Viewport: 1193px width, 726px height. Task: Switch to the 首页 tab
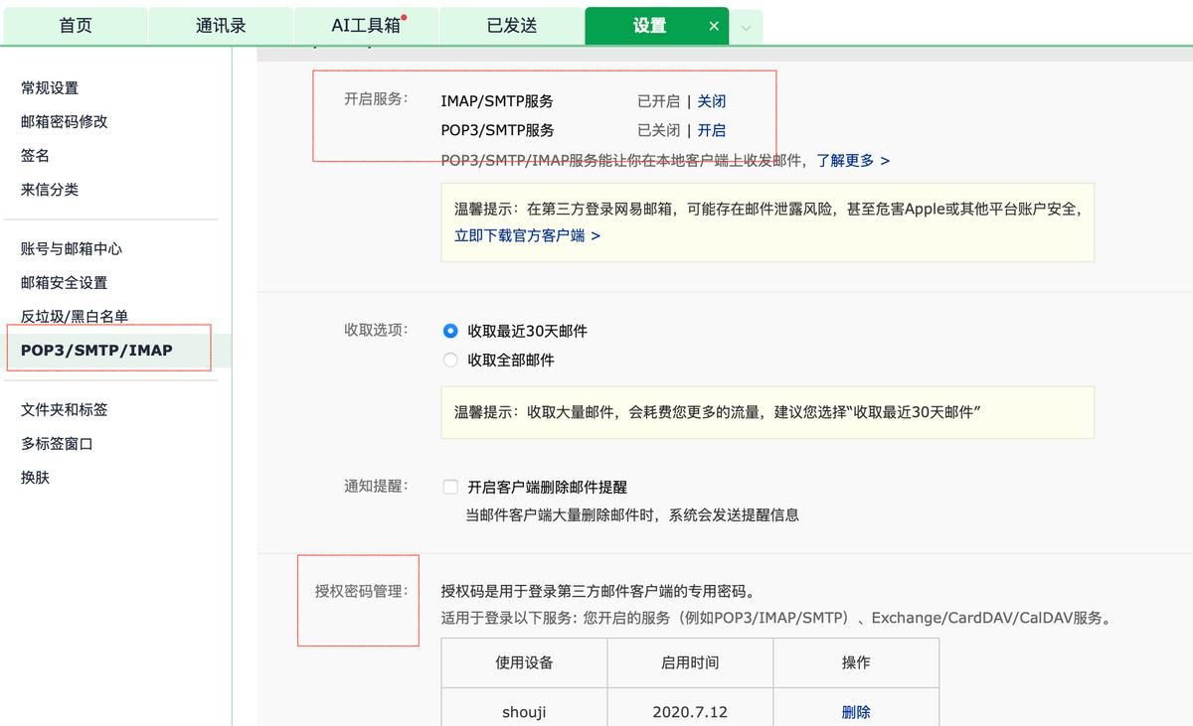point(75,25)
